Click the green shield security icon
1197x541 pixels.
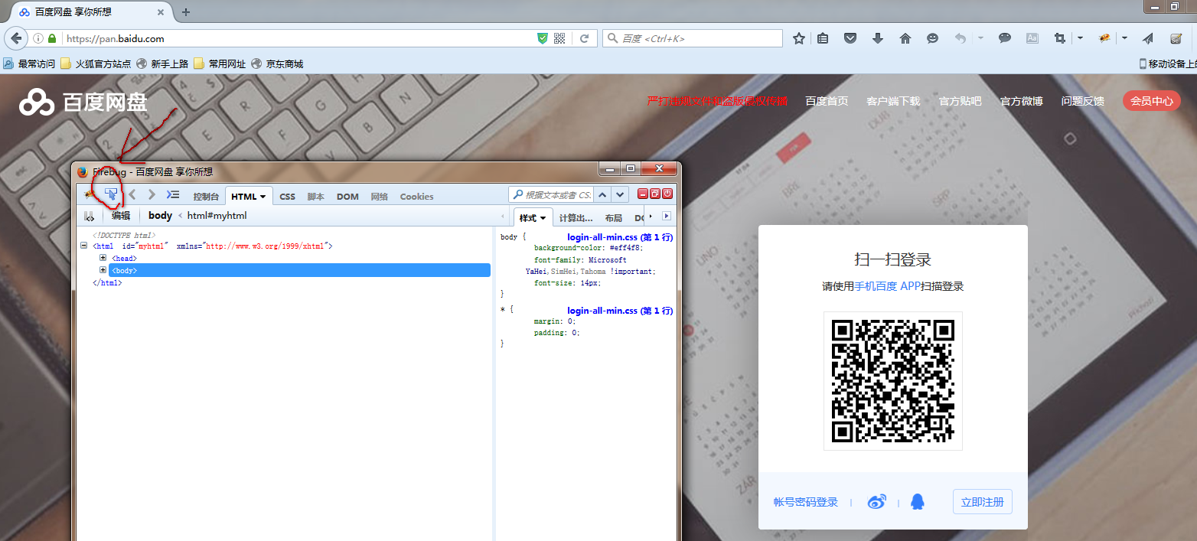tap(543, 38)
